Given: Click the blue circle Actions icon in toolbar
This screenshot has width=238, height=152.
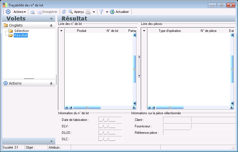Looking at the screenshot, I should click(8, 12).
